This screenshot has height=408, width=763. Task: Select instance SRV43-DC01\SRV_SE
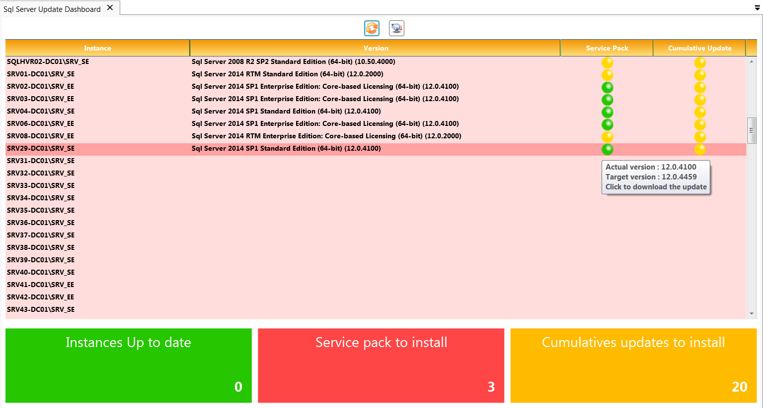click(41, 309)
